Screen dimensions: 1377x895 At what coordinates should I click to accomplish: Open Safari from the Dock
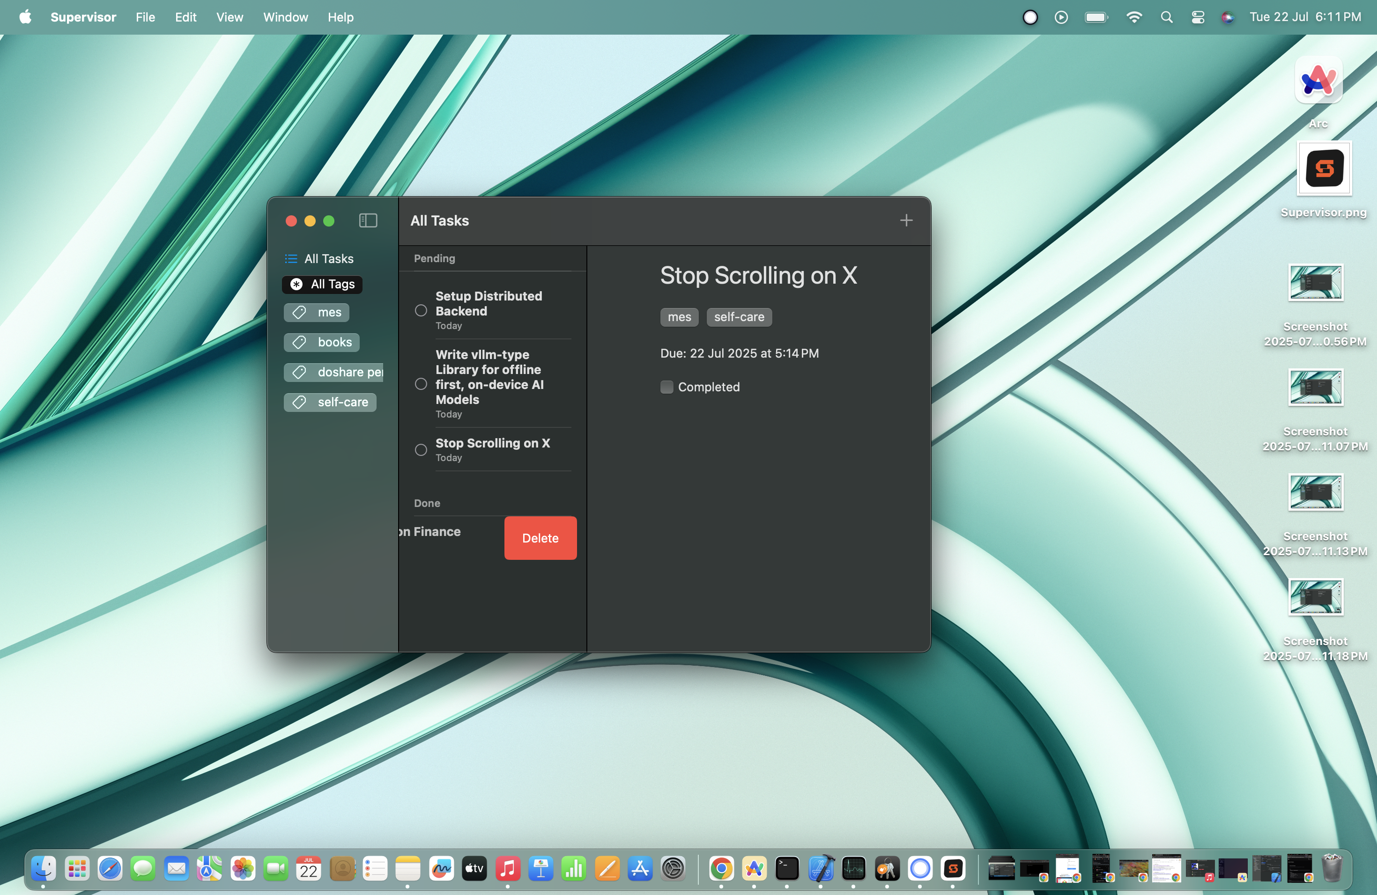click(x=110, y=868)
